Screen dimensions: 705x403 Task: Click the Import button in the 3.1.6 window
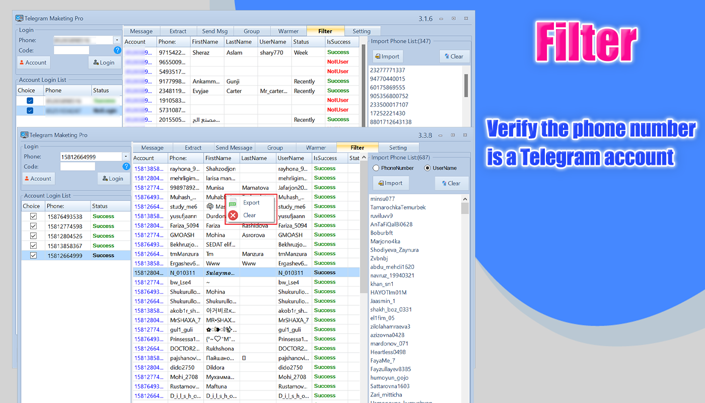pyautogui.click(x=388, y=56)
